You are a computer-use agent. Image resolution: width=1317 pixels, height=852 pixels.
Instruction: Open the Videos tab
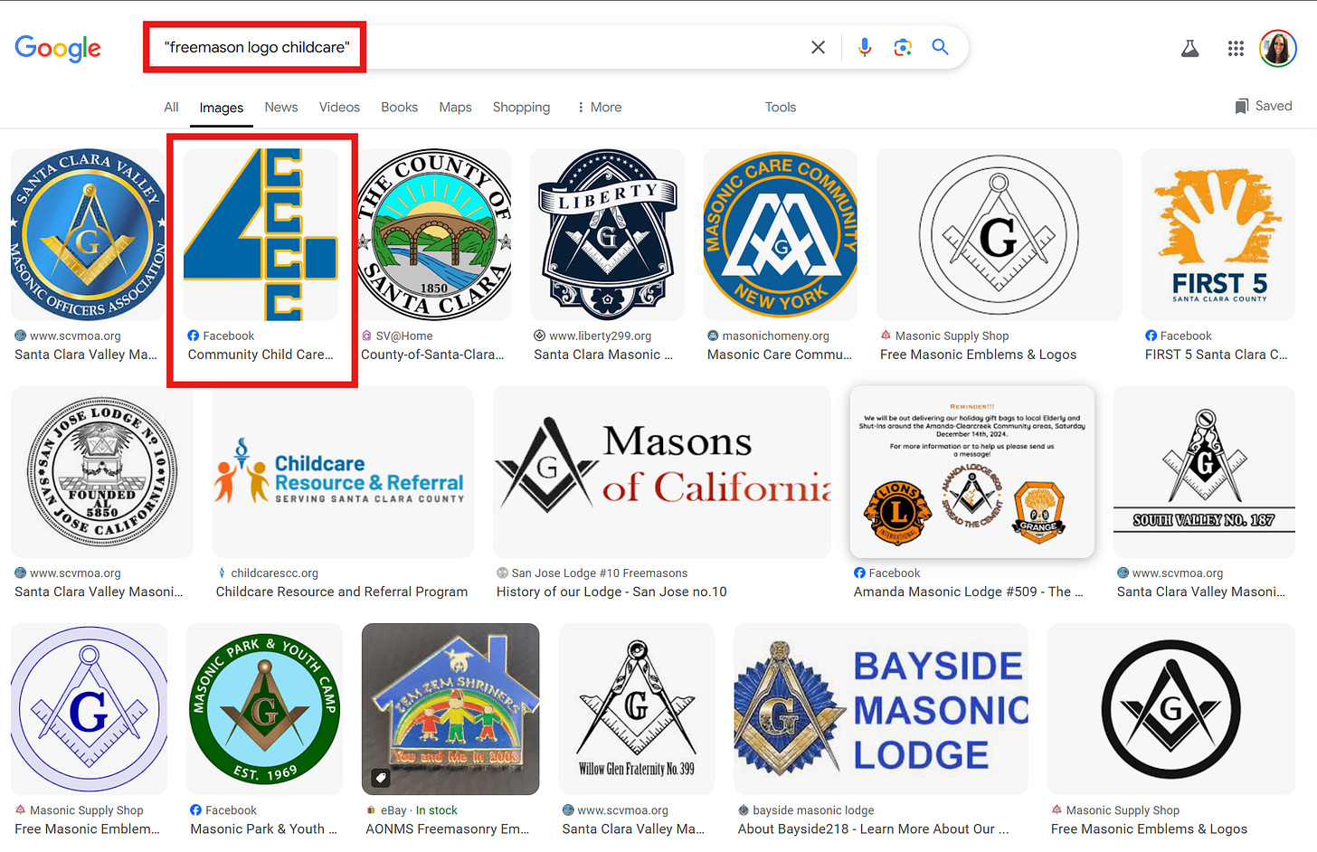[339, 107]
